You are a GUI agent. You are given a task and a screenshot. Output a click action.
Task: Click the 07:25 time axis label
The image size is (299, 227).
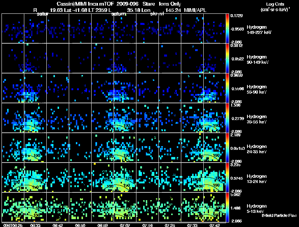[x=170, y=225]
